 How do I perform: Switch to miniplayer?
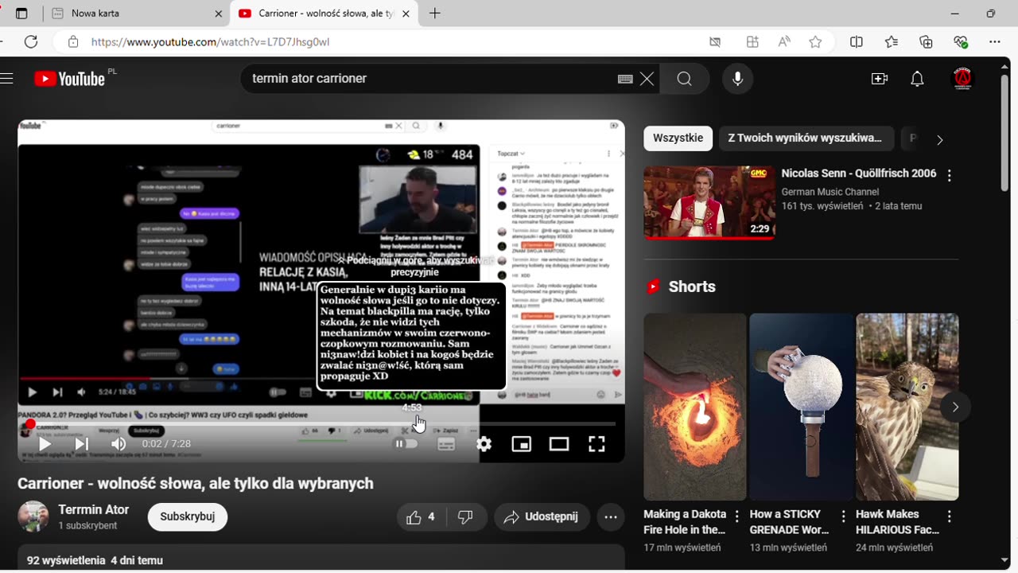coord(522,444)
